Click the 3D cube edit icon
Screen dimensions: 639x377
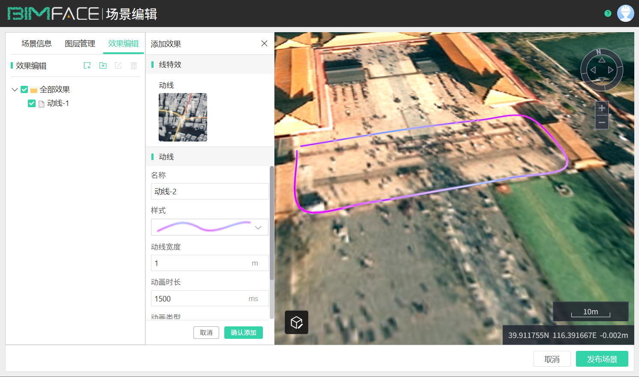click(296, 322)
